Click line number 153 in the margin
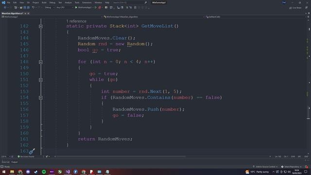 pos(24,91)
